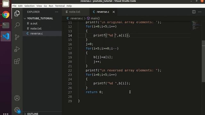Switch to the note.txt tab
The width and height of the screenshot is (205, 115).
76,12
